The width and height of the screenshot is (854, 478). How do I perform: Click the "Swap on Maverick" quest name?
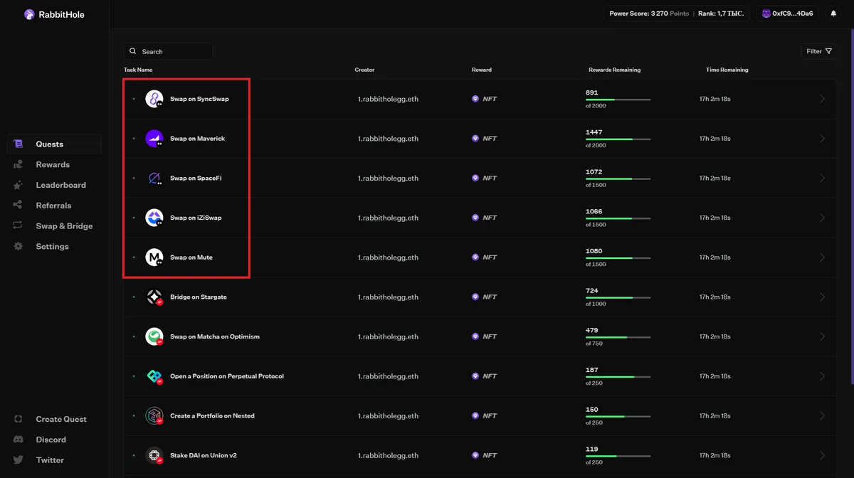tap(197, 139)
